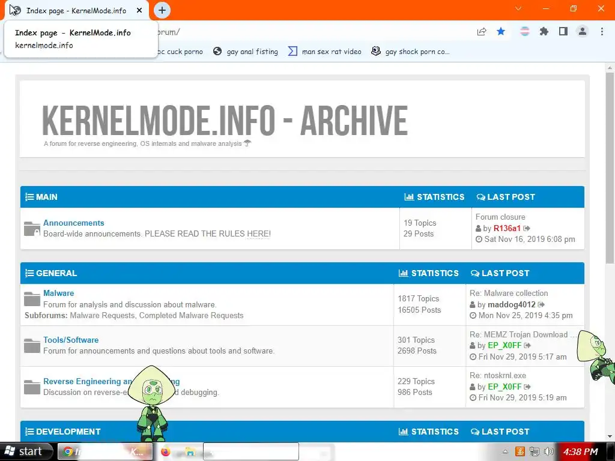Click the Tools/Software folder icon
615x461 pixels.
click(x=32, y=346)
